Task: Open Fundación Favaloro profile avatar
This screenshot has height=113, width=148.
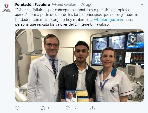Action: (6, 8)
